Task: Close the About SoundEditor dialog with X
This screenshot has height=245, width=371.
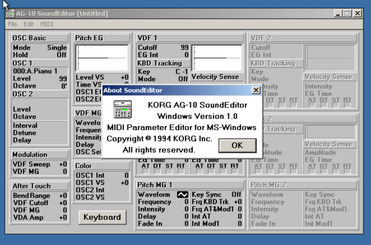Action: (256, 90)
